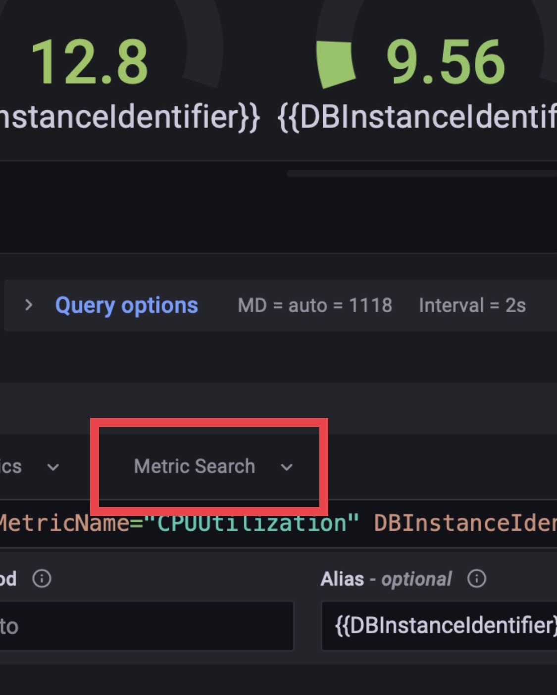Image resolution: width=557 pixels, height=695 pixels.
Task: Click the Query options link
Action: click(126, 305)
